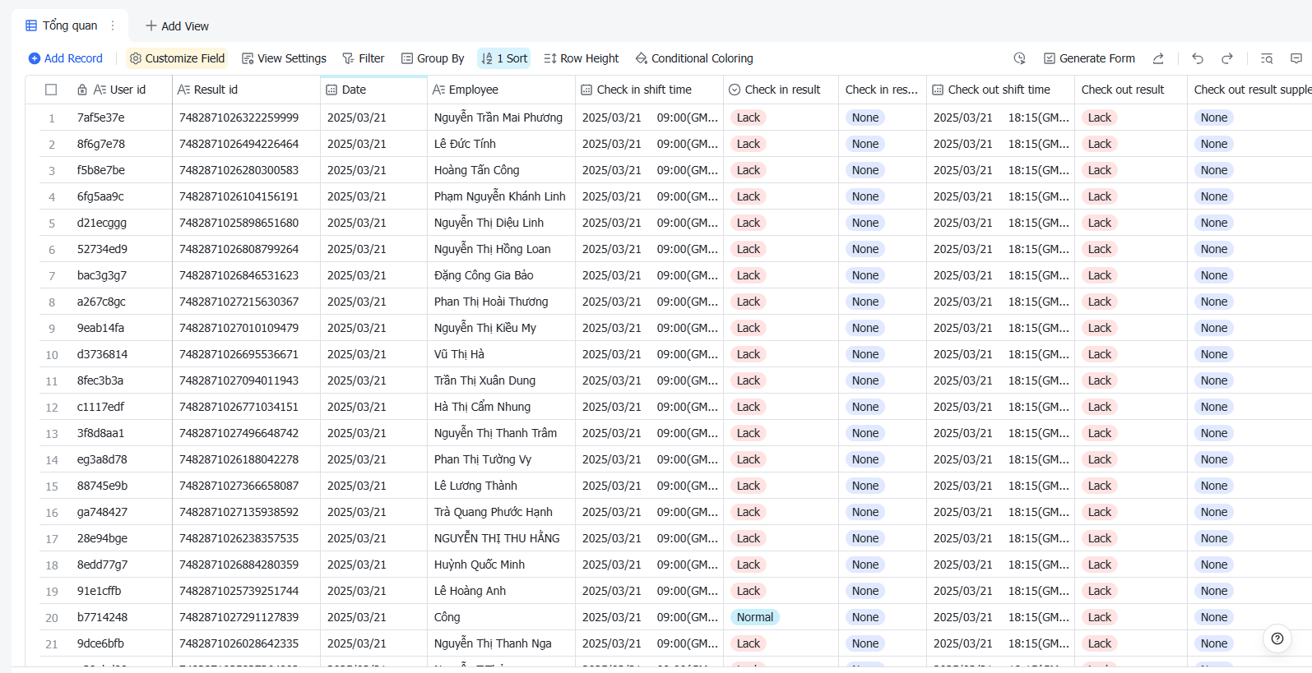The height and width of the screenshot is (673, 1312).
Task: Select employee cell Vũ Thị Hà
Action: click(x=501, y=354)
